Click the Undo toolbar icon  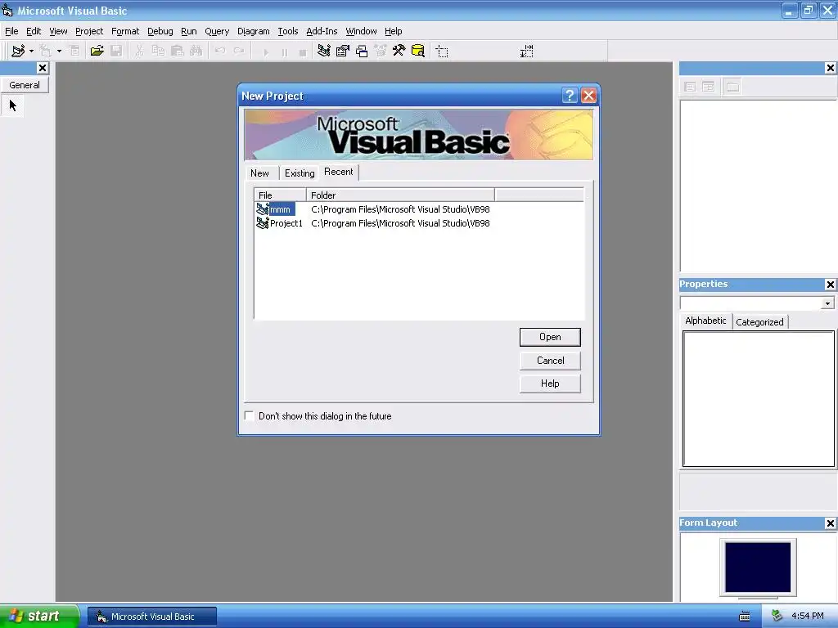[219, 51]
